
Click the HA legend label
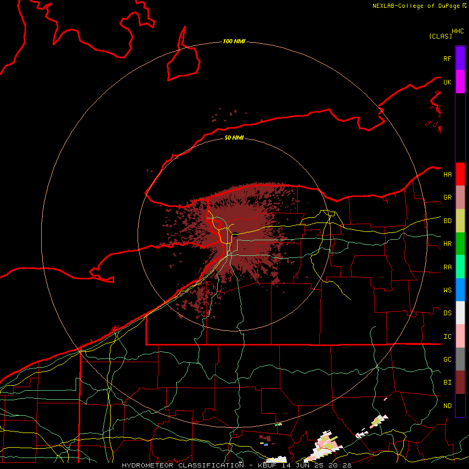pos(447,174)
